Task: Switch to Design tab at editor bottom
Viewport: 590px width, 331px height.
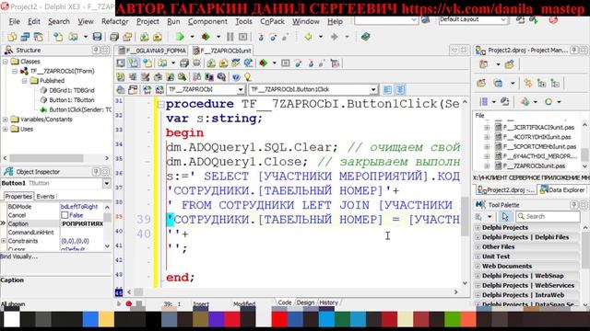Action: click(305, 302)
